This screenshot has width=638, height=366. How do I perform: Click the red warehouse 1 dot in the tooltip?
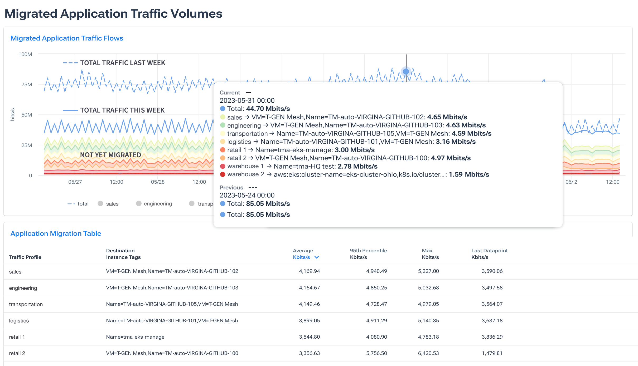223,166
